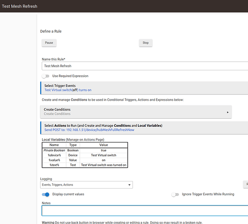Open the Send POST hubMeshFullRefreshNow action link
The height and width of the screenshot is (224, 248).
[x=89, y=130]
